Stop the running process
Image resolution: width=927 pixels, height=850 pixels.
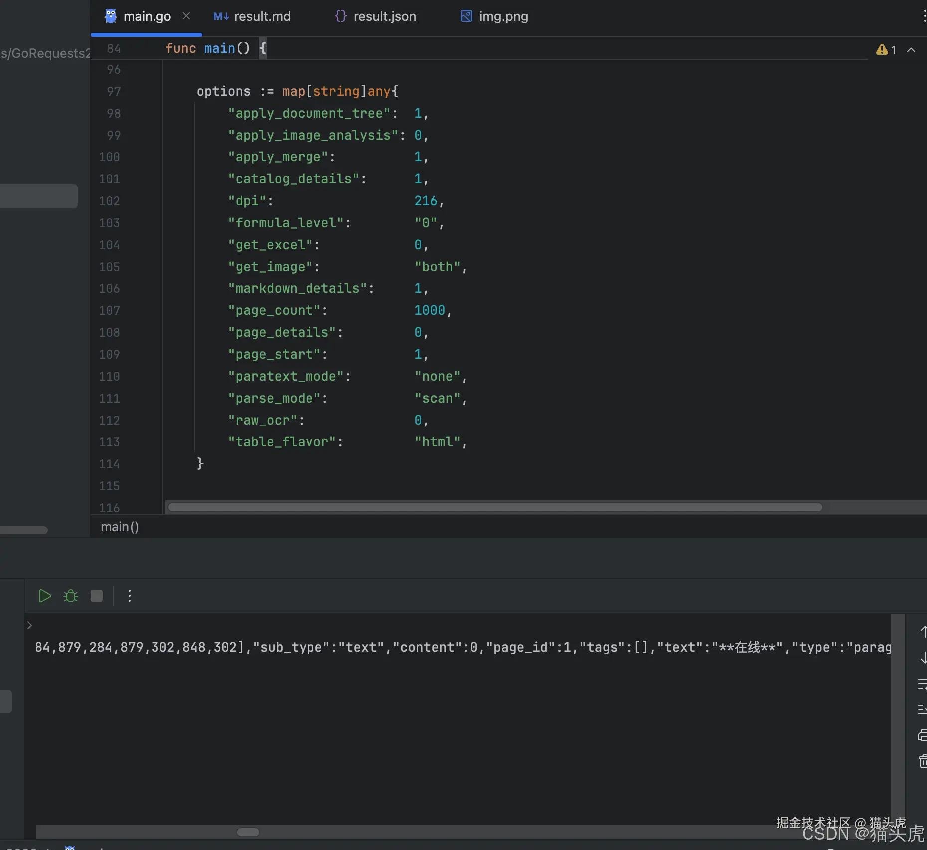(x=97, y=596)
